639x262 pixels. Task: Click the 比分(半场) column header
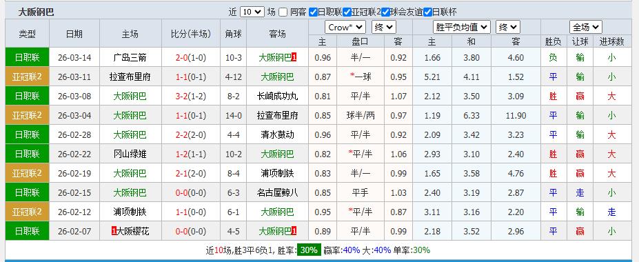[x=191, y=34]
